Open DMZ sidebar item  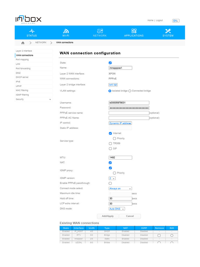(x=34, y=73)
